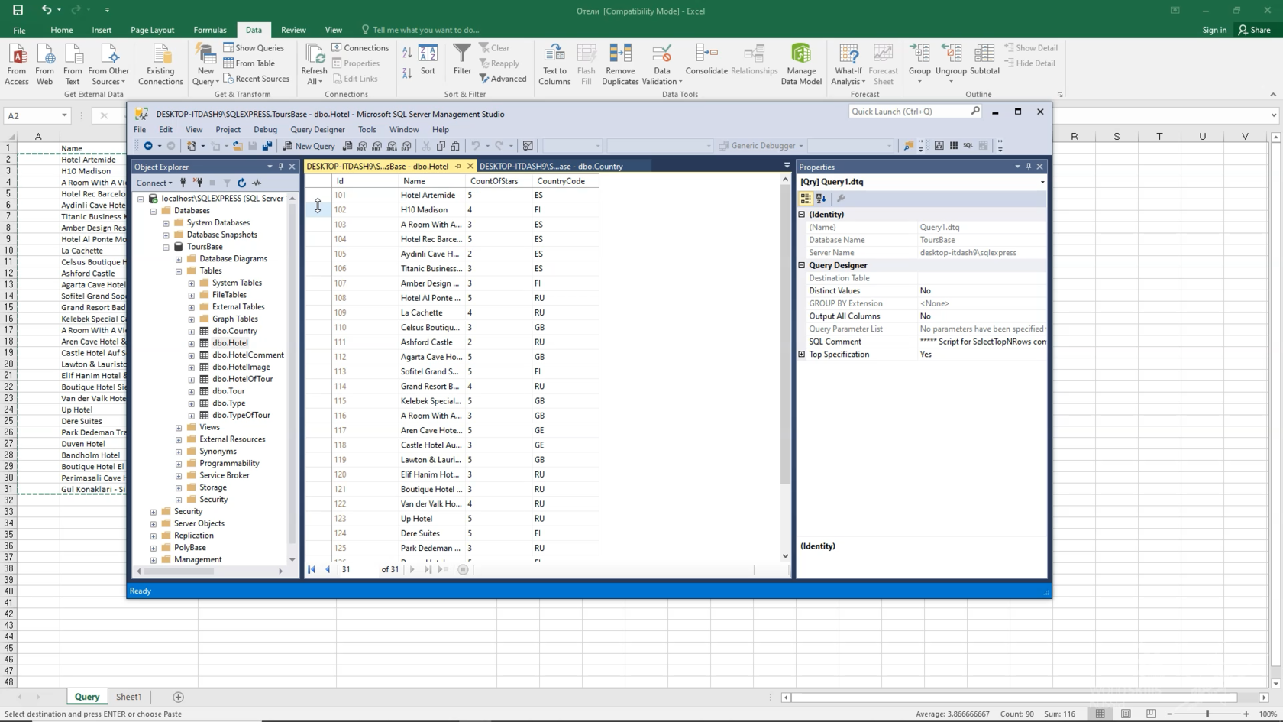Click Remove Duplicates icon in Excel
The height and width of the screenshot is (722, 1283).
(x=620, y=64)
